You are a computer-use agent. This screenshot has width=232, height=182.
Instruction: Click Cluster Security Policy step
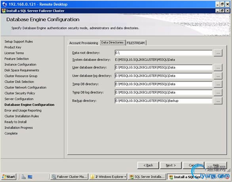[x=20, y=93]
